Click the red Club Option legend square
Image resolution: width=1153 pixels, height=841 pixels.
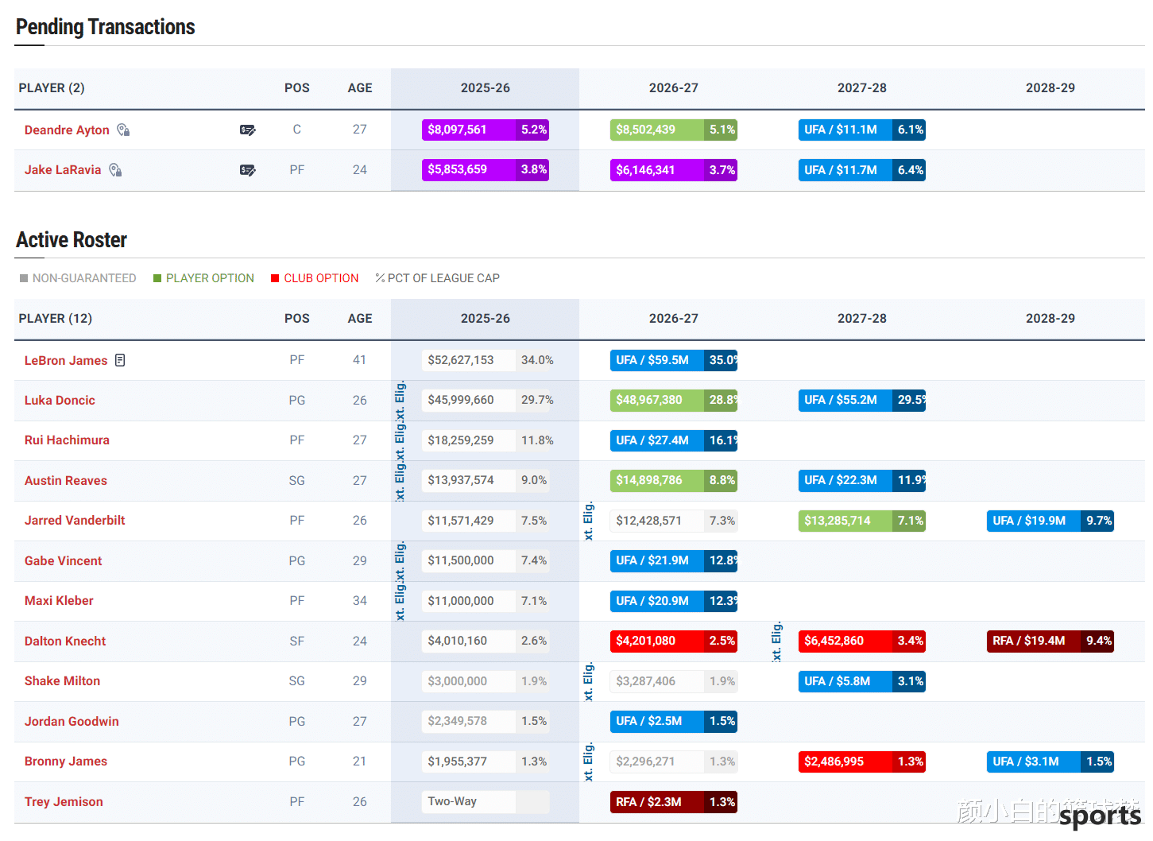pyautogui.click(x=275, y=278)
